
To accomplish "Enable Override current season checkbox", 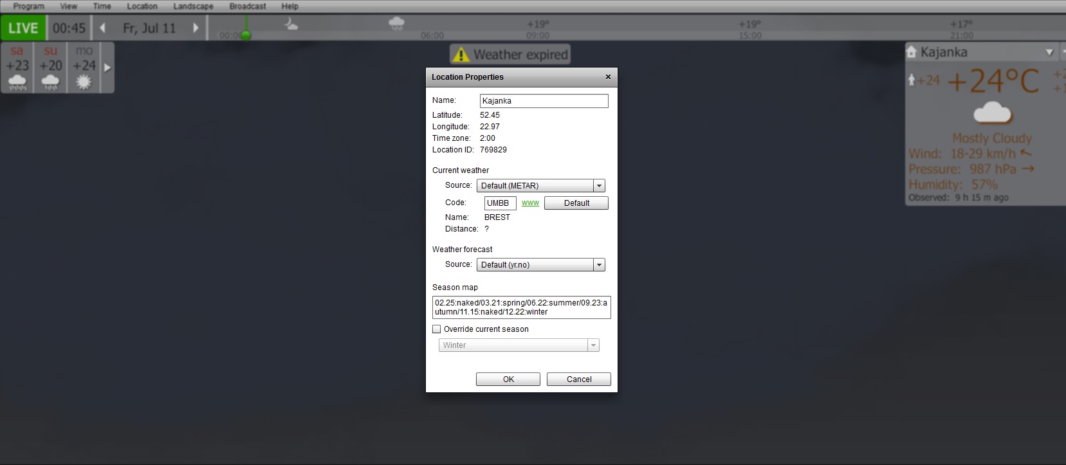I will click(437, 329).
